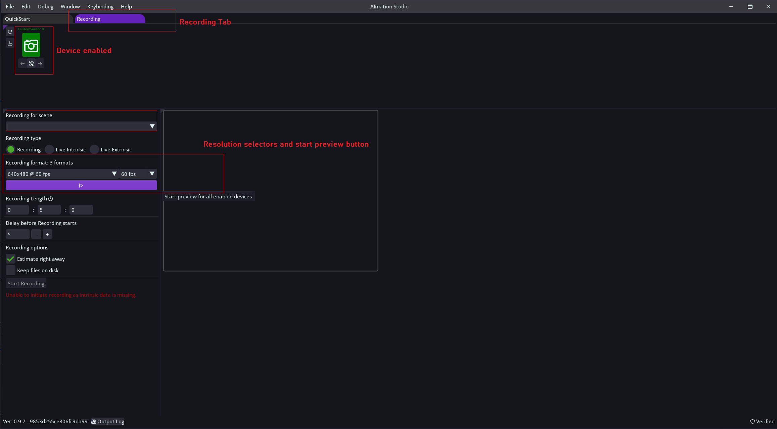Move device right with arrow icon
The width and height of the screenshot is (777, 429).
40,63
